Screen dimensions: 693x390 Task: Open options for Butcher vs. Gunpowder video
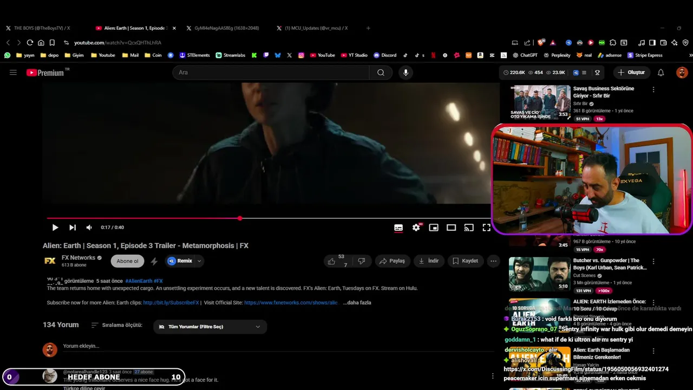(653, 261)
